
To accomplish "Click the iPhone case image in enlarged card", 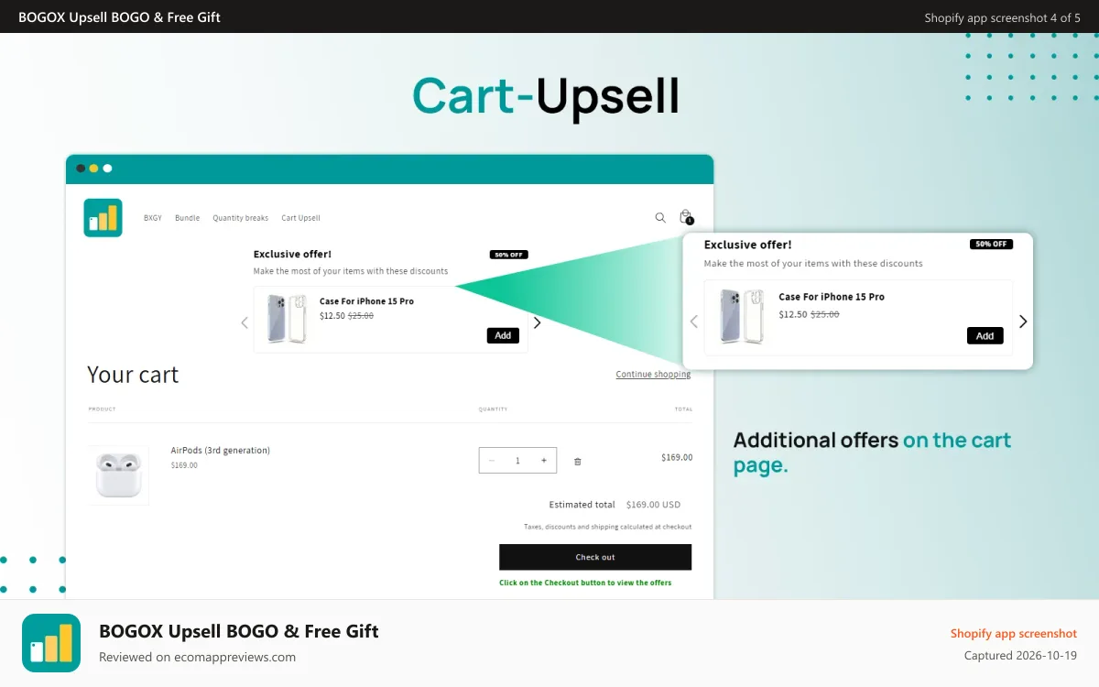I will [x=742, y=317].
